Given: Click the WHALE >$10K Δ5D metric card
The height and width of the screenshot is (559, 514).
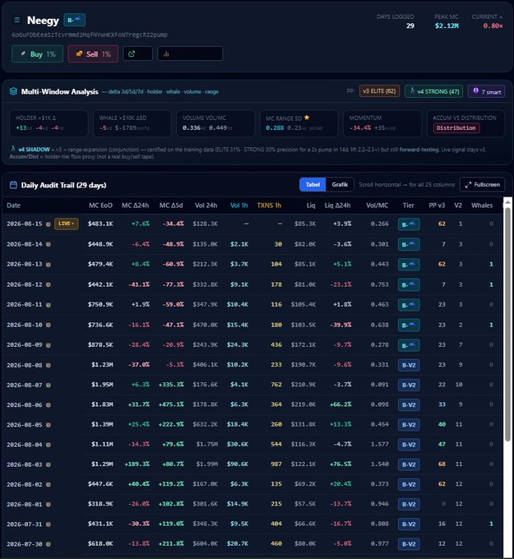Looking at the screenshot, I should (x=132, y=123).
